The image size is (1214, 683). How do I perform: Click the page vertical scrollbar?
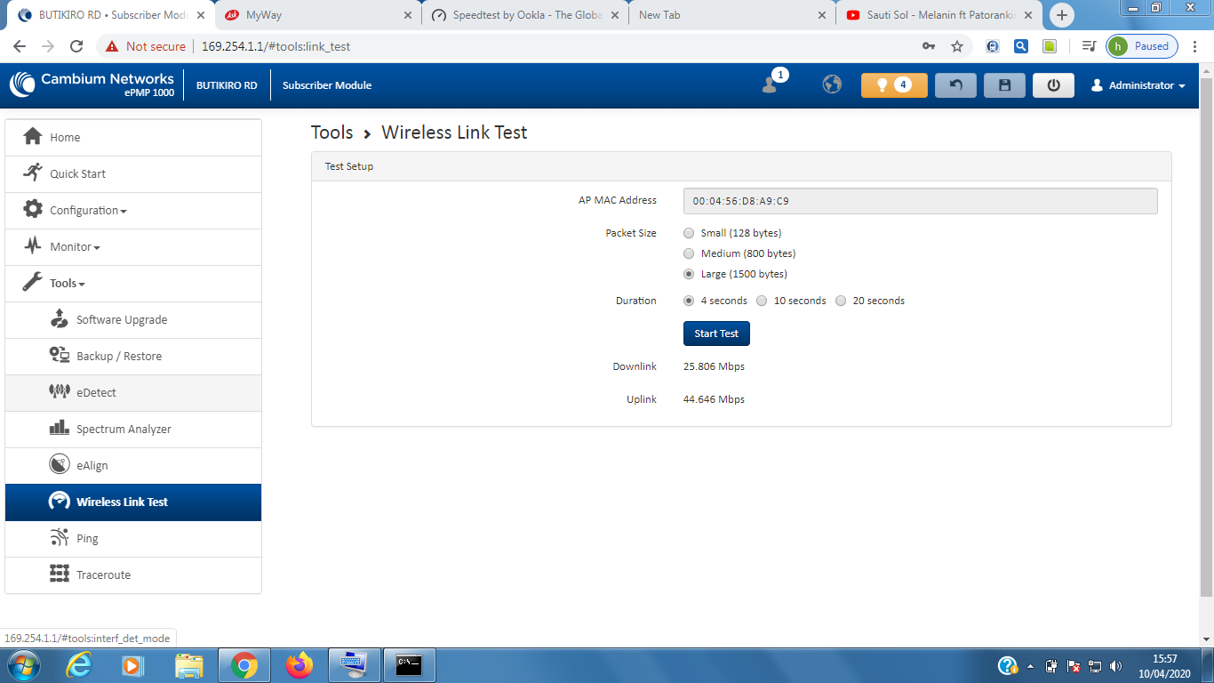pos(1206,338)
